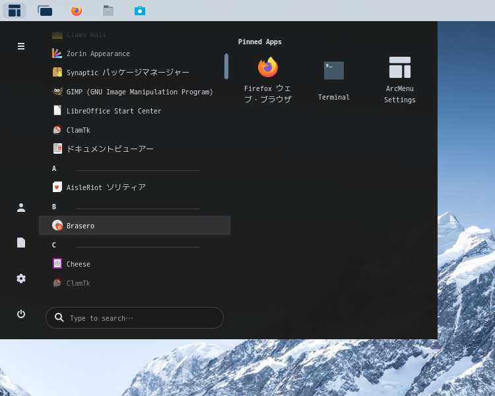Click the Cheese webcam icon
This screenshot has height=396, width=495.
(57, 263)
